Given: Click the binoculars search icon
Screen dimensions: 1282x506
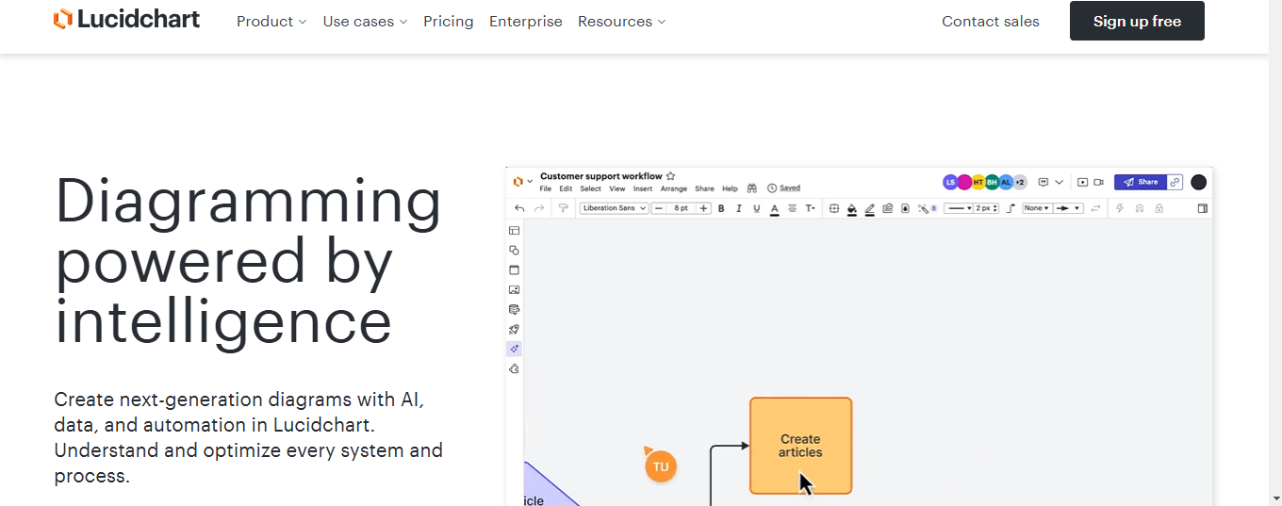Looking at the screenshot, I should [752, 188].
